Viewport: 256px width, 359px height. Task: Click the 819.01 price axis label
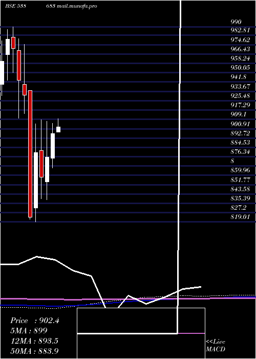pyautogui.click(x=240, y=217)
